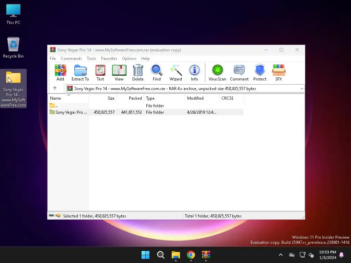Show archive Info
Screen dimensions: 351x263
[194, 73]
